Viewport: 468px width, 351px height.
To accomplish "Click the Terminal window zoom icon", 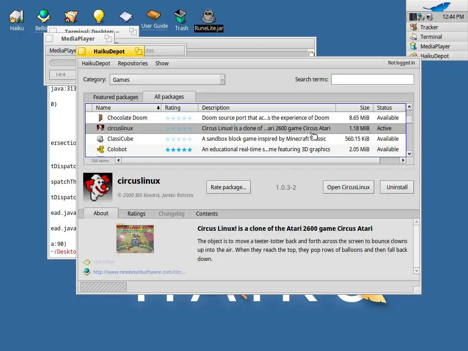I will [x=133, y=31].
